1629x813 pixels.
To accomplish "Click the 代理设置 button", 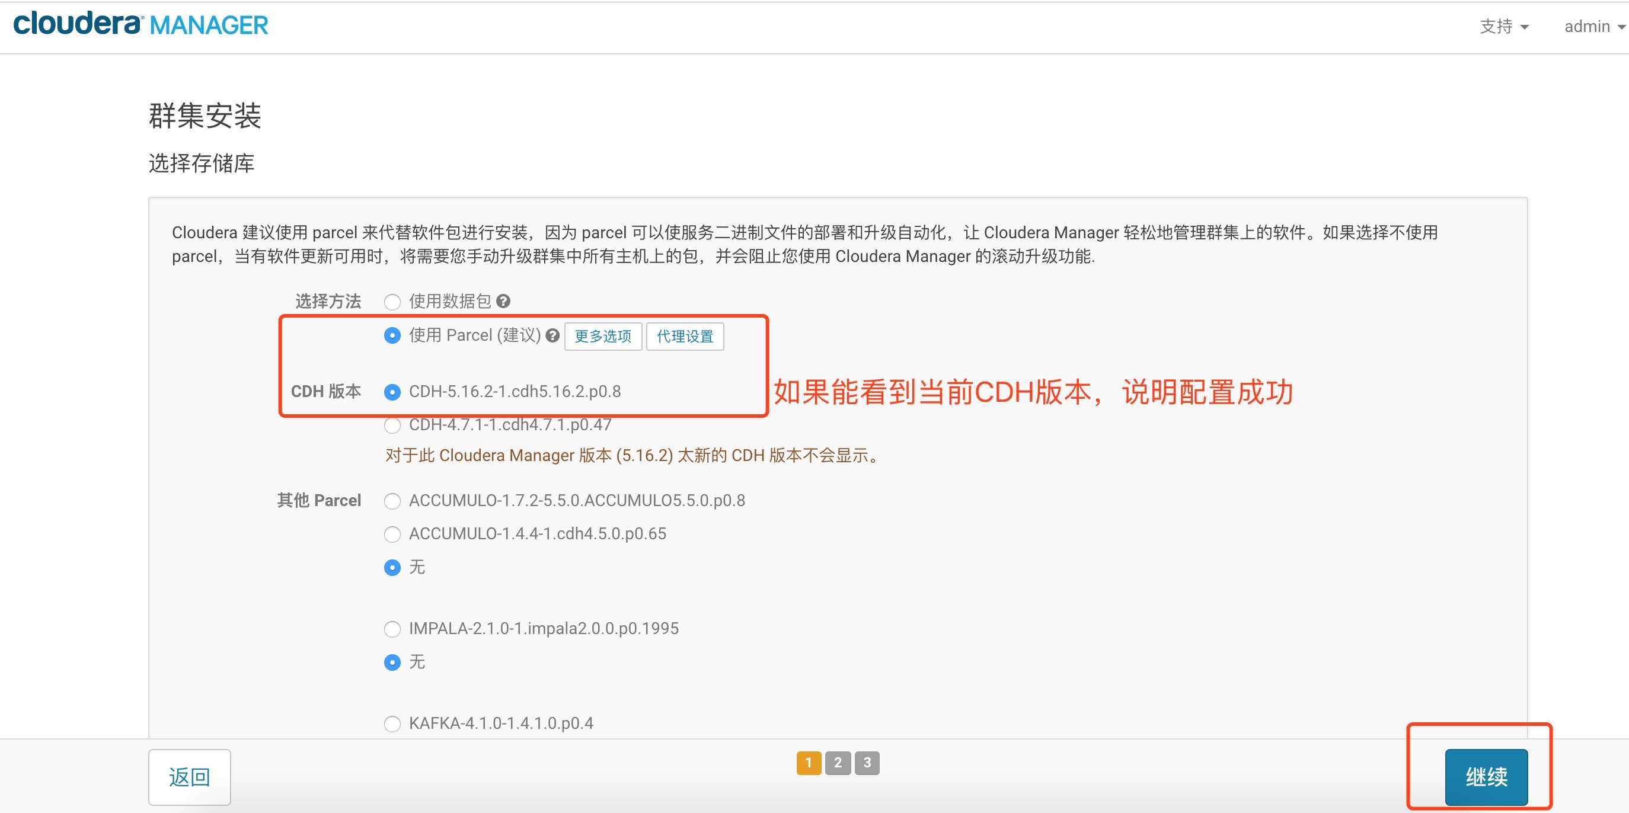I will coord(685,337).
